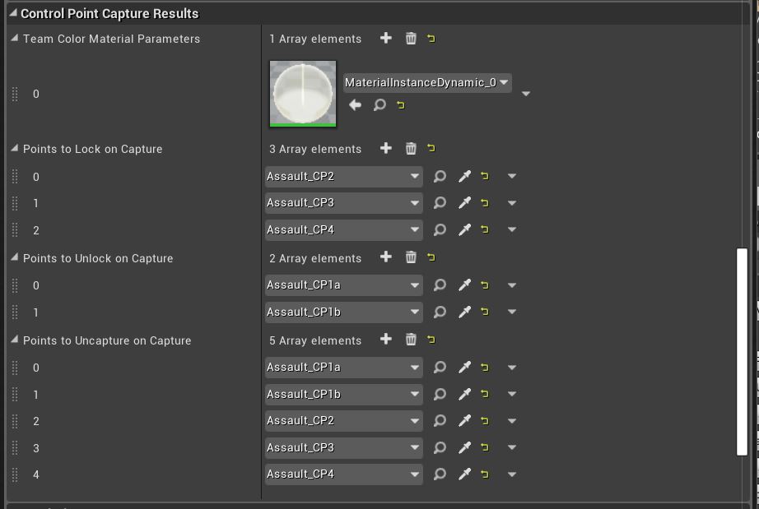Pick actor for Unlock on Capture Assault_CP1b
Screen dimensions: 759x509
(x=464, y=312)
